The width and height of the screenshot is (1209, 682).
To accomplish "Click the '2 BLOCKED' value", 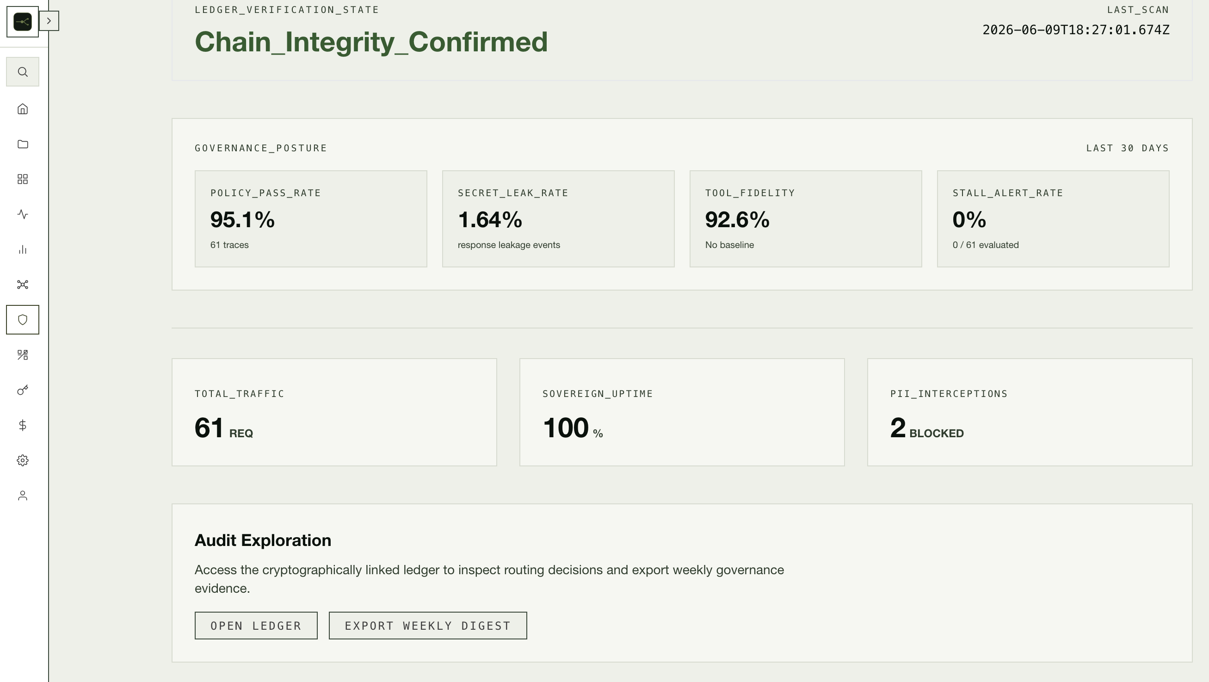I will pyautogui.click(x=927, y=428).
